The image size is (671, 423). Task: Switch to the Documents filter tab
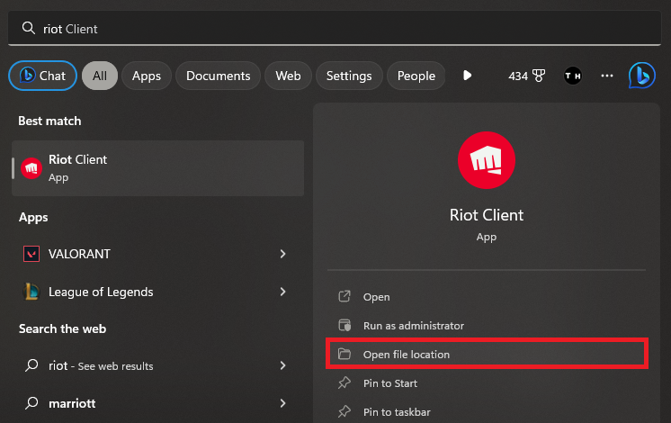(218, 76)
